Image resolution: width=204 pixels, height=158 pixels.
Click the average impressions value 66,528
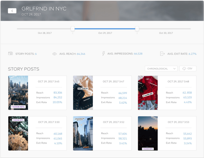pos(138,54)
